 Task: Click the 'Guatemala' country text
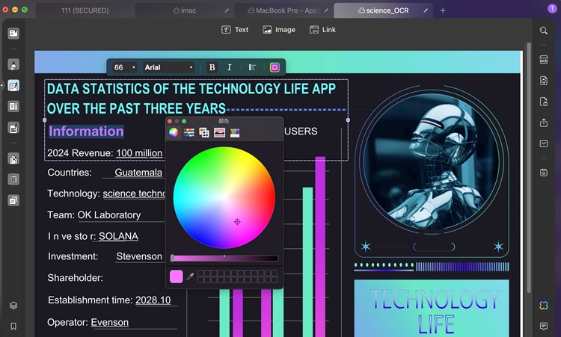point(138,173)
